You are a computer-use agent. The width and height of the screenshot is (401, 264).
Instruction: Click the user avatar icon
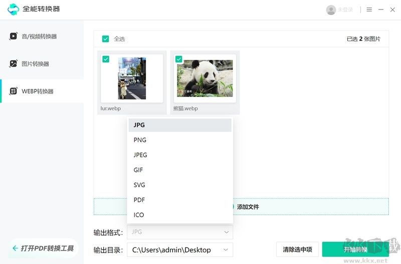331,9
